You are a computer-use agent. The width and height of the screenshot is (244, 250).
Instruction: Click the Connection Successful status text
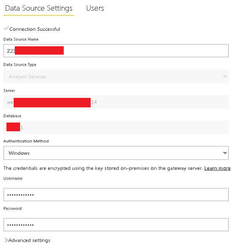point(35,29)
